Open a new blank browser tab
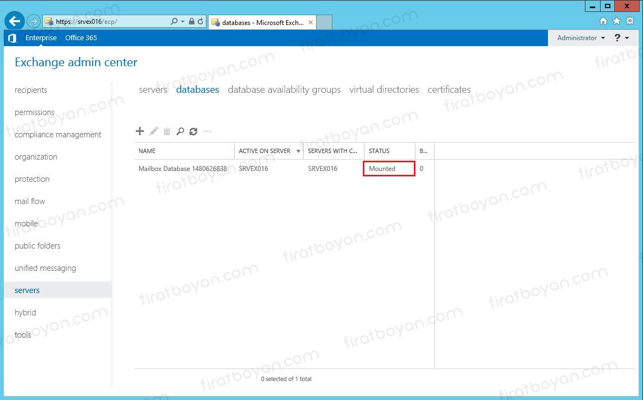The image size is (643, 400). click(x=324, y=22)
